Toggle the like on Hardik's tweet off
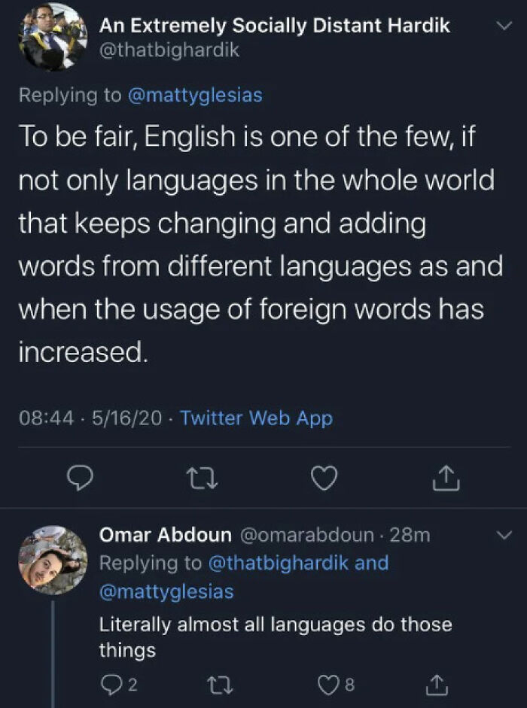This screenshot has height=708, width=527. click(x=324, y=477)
